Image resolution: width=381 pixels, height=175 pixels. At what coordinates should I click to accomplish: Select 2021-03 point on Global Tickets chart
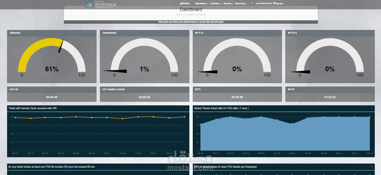pyautogui.click(x=230, y=117)
